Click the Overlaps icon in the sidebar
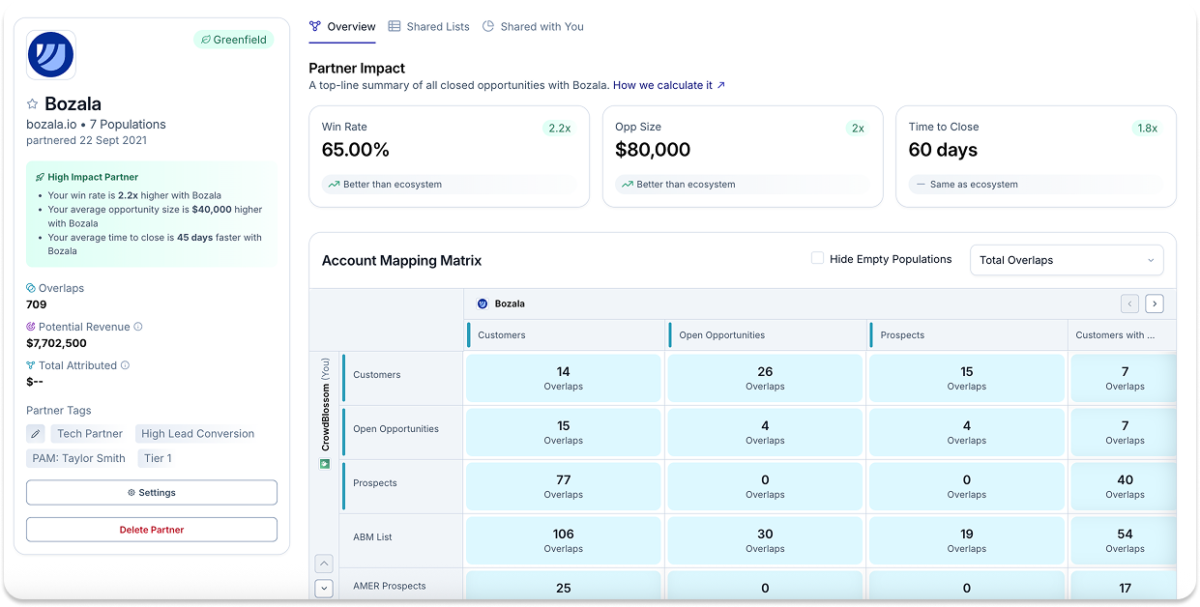 pos(31,288)
